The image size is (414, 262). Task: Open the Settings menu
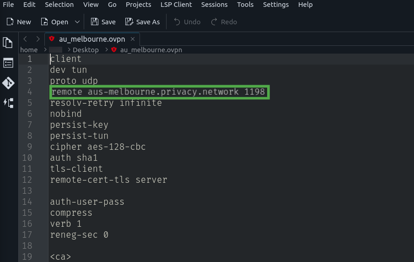point(276,5)
